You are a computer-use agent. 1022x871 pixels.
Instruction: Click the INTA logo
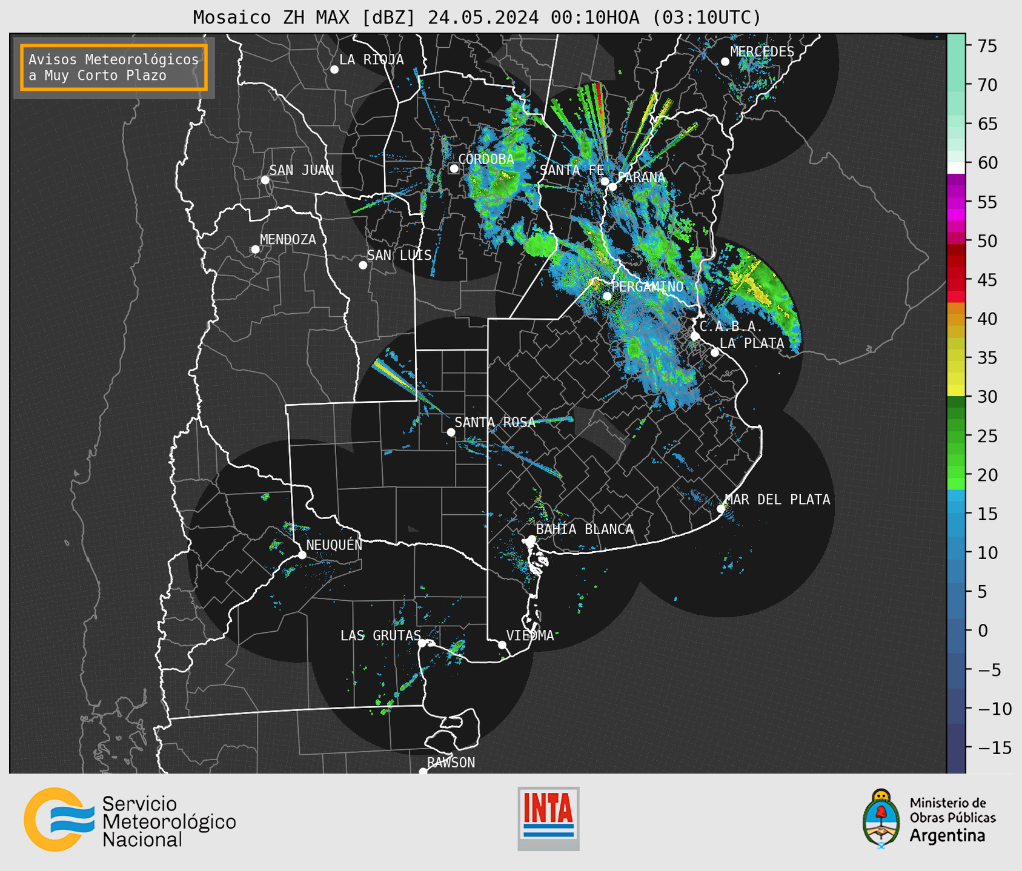(x=548, y=818)
